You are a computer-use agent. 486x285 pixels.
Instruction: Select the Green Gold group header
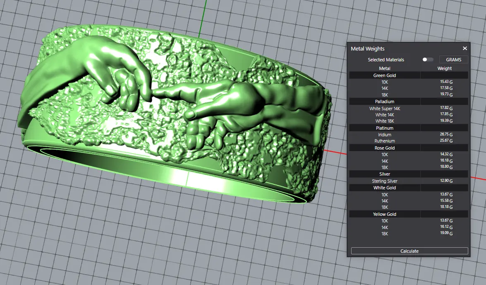(384, 75)
